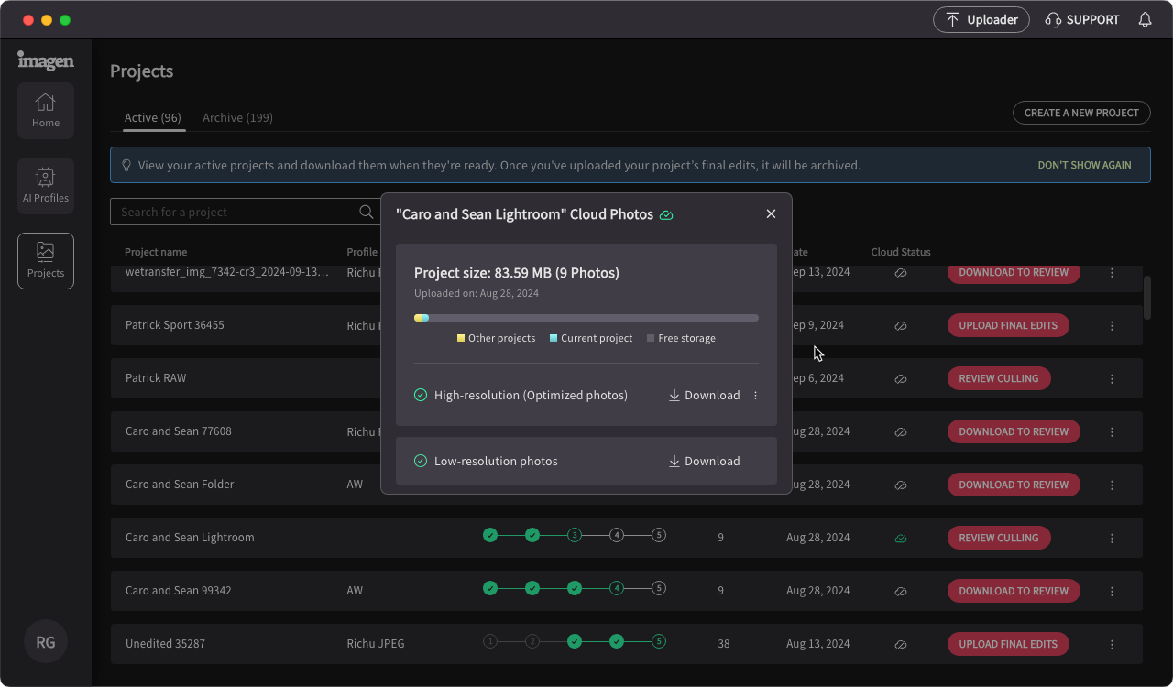Image resolution: width=1173 pixels, height=687 pixels.
Task: Open more options for High-resolution photos
Action: (x=756, y=396)
